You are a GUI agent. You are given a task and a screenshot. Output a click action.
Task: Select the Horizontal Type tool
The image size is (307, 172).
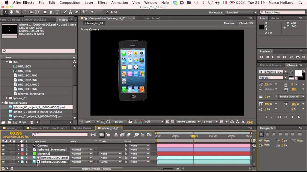point(57,12)
